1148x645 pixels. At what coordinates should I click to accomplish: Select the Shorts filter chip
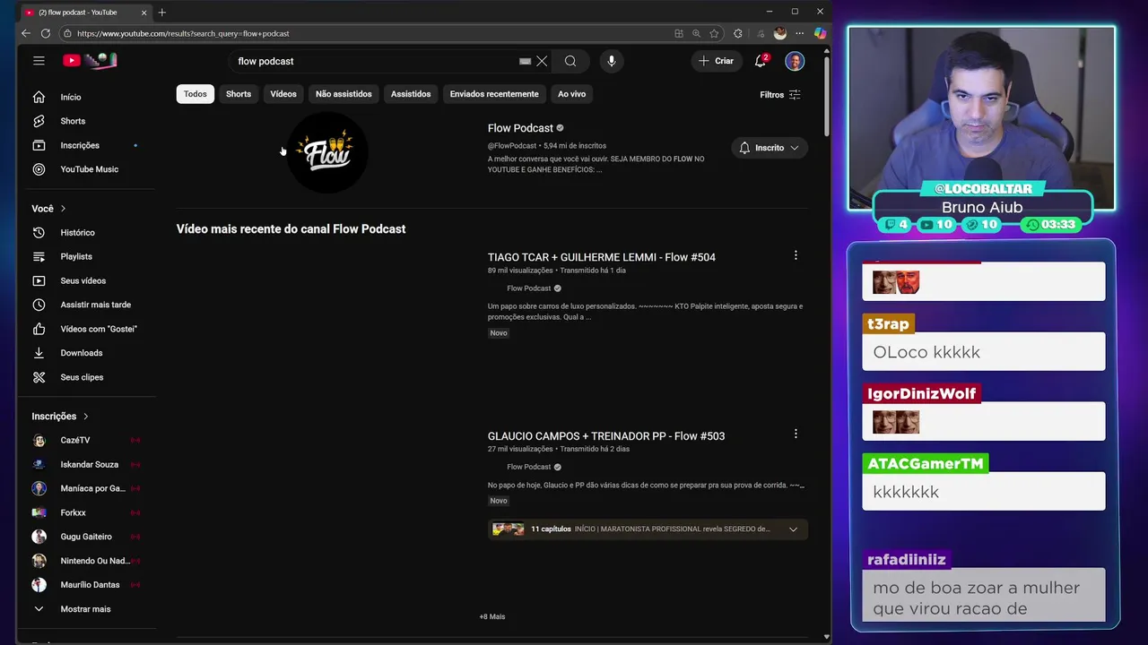[239, 94]
